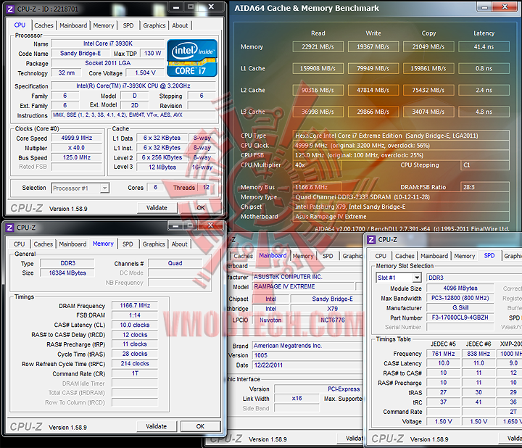Open Memory tab in top CPU-Z window

pyautogui.click(x=104, y=25)
